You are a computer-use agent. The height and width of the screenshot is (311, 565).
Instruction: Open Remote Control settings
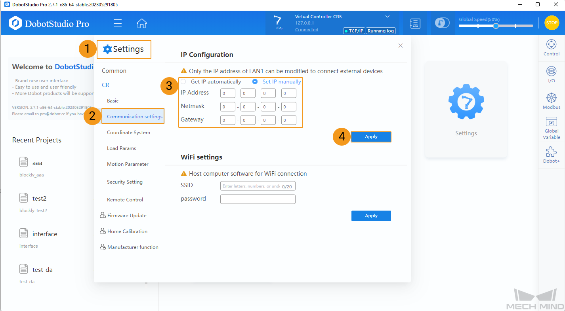[125, 200]
